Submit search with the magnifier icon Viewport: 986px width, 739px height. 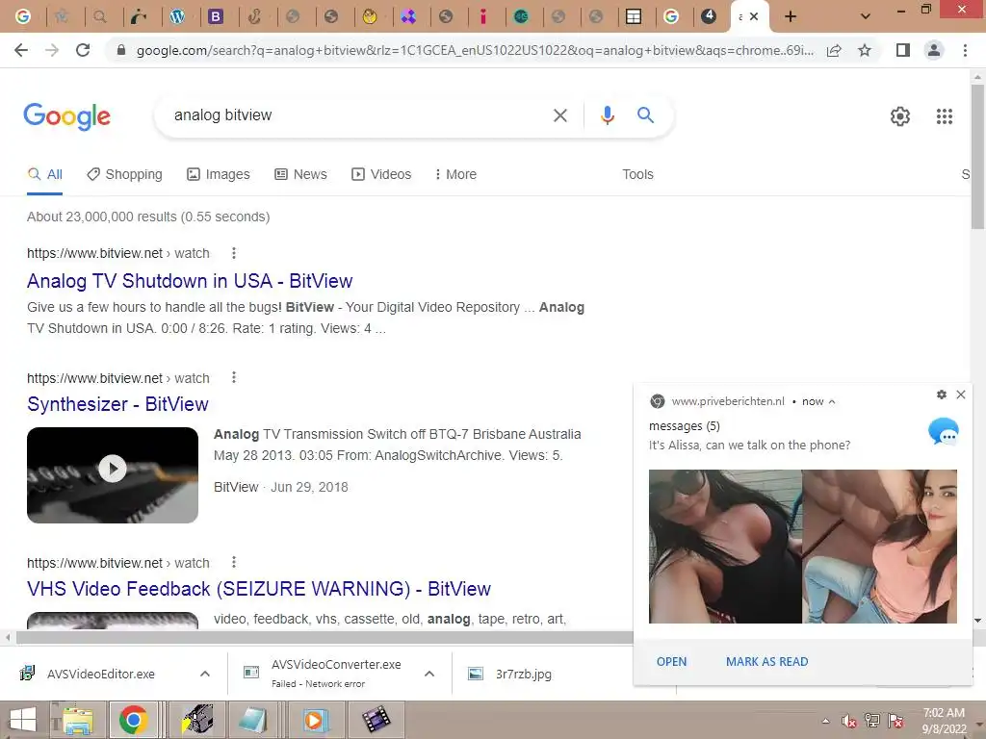pos(645,115)
